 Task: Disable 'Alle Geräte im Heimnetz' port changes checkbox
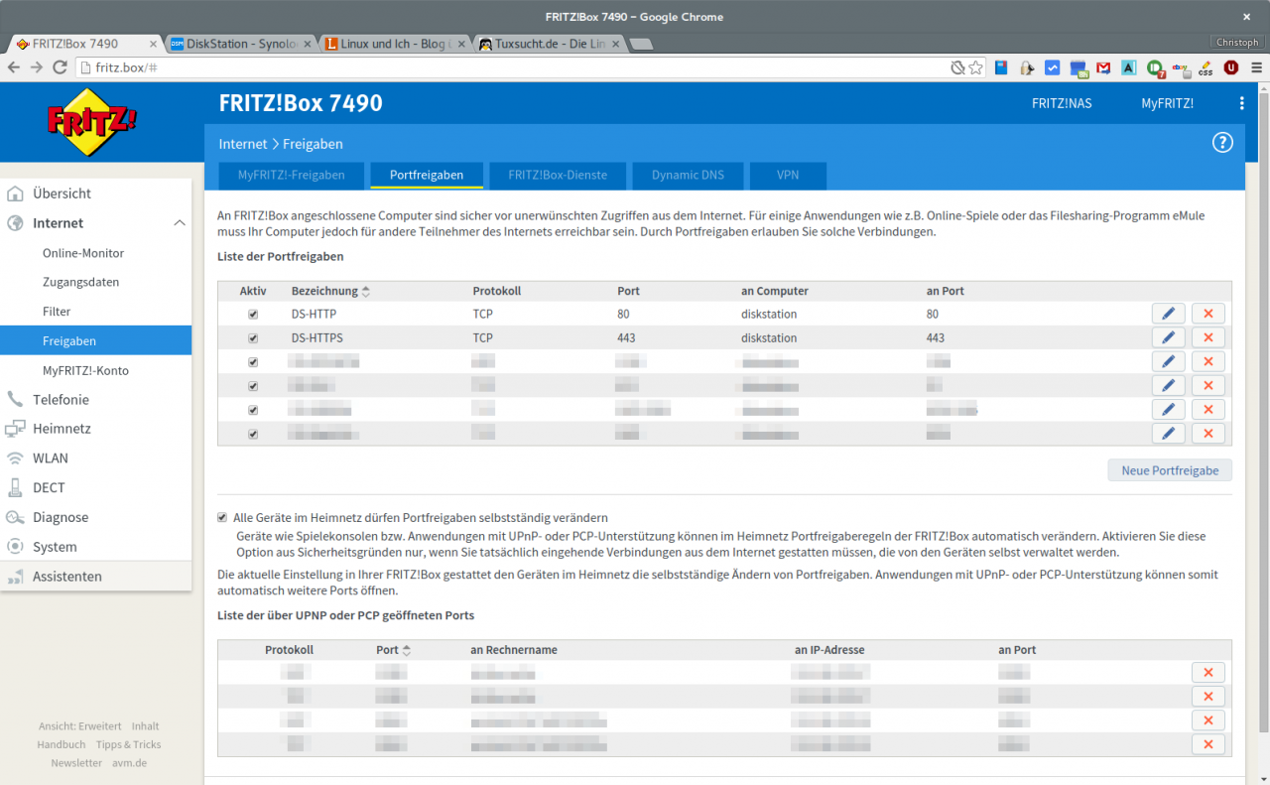click(x=222, y=517)
